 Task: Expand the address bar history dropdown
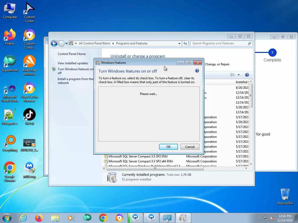pyautogui.click(x=179, y=43)
